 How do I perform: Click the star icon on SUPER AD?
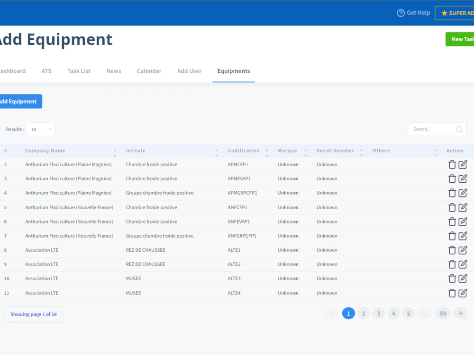click(445, 13)
